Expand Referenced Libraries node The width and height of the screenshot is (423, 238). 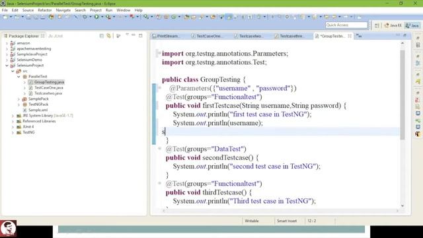click(13, 122)
